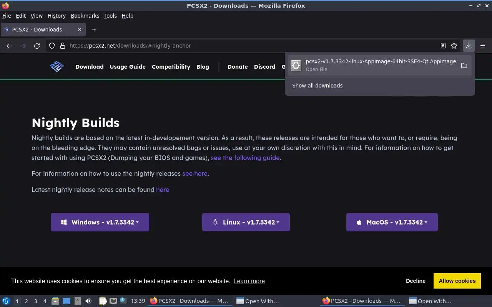Open the release notes 'here' link
The width and height of the screenshot is (492, 307).
[163, 190]
